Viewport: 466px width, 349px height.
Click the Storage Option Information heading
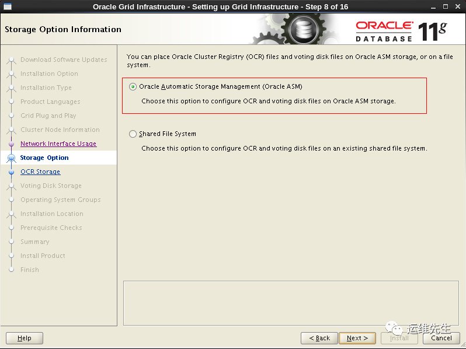(63, 29)
